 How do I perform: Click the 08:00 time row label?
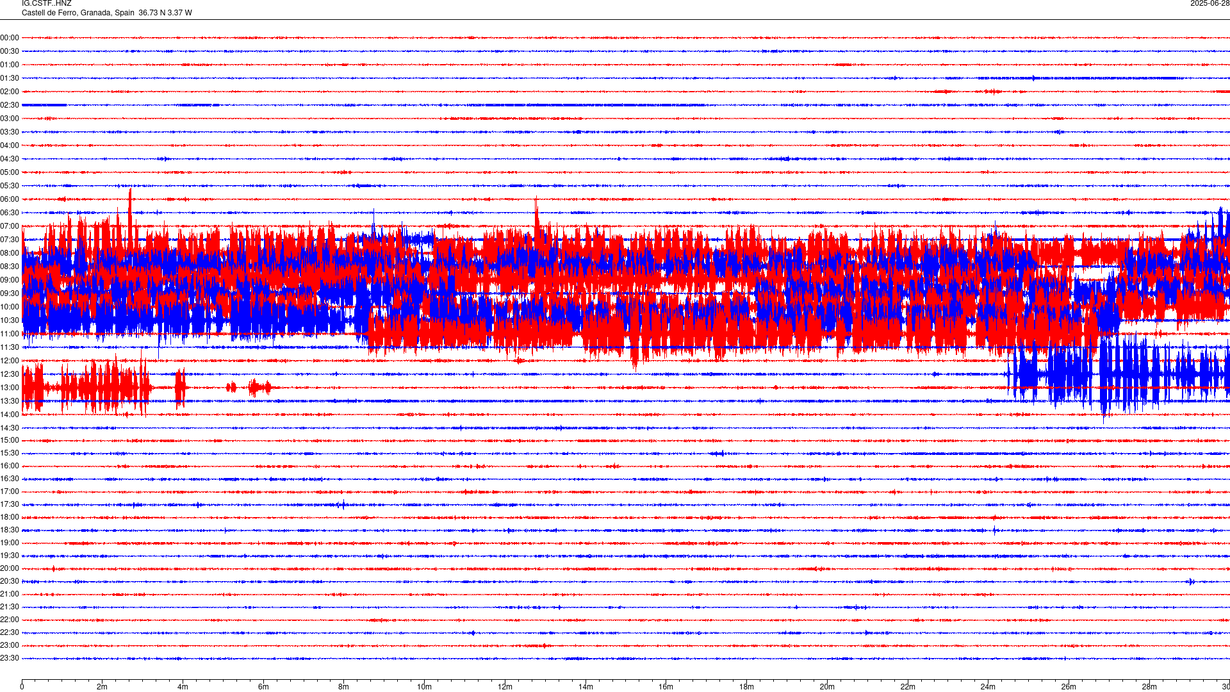click(x=10, y=253)
